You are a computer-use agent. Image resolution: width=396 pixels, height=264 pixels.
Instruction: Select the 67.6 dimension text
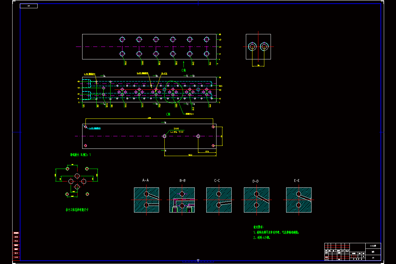click(x=207, y=151)
